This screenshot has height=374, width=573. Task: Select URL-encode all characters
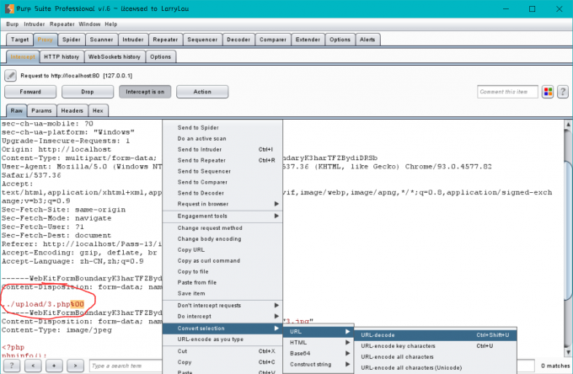click(436, 357)
